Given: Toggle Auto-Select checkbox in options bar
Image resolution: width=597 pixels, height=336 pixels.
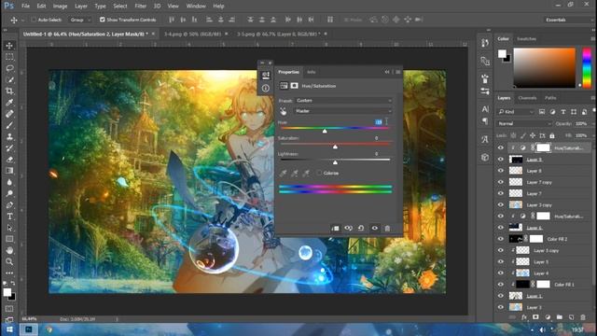Looking at the screenshot, I should click(34, 20).
